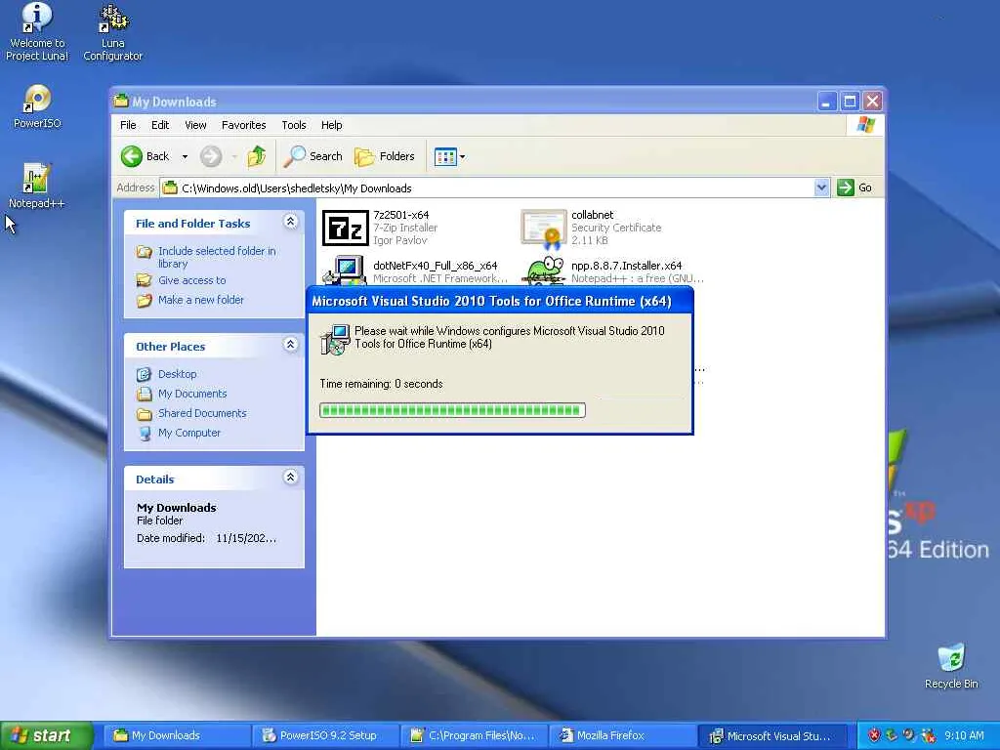Open Luna Configurator desktop shortcut
This screenshot has height=750, width=1000.
pos(113,32)
